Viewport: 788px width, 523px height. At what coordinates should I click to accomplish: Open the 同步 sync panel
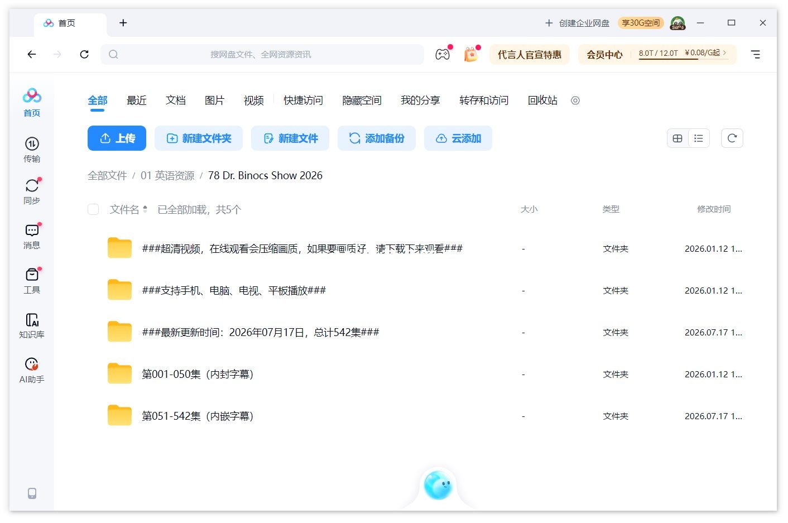point(32,191)
